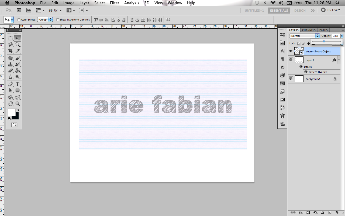Create a new layer using the panel icon

pyautogui.click(x=330, y=212)
